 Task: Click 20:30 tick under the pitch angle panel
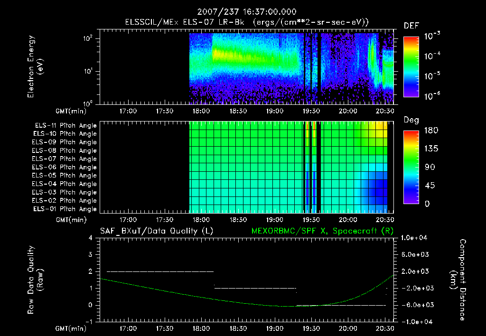pyautogui.click(x=384, y=220)
